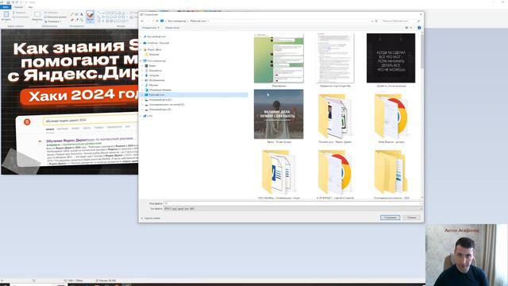This screenshot has width=508, height=286.
Task: Click the Новая папка (New folder) button
Action: click(x=172, y=28)
